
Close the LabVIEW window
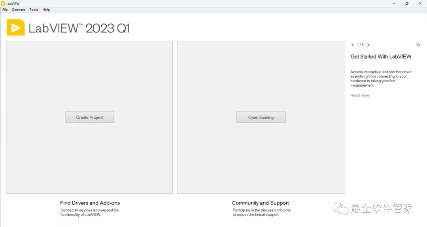420,4
